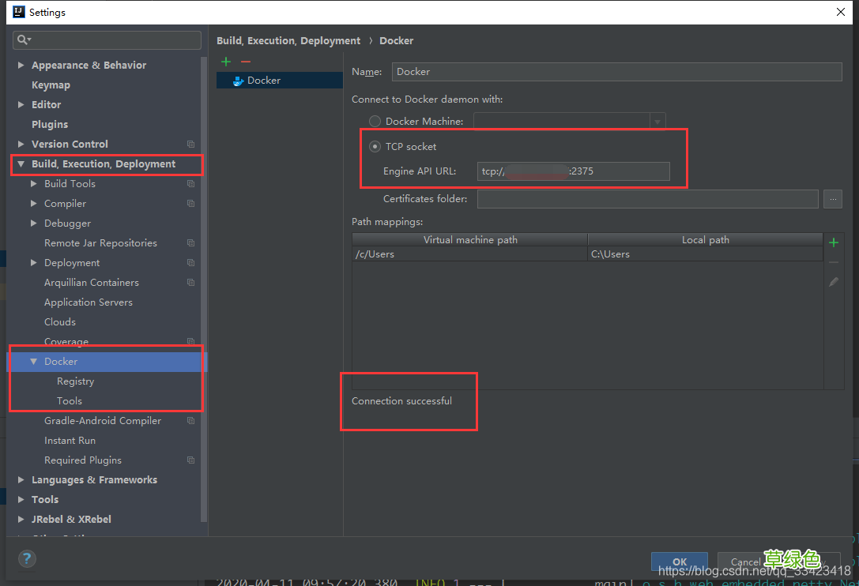Edit the selected path mapping with pencil icon

point(833,282)
